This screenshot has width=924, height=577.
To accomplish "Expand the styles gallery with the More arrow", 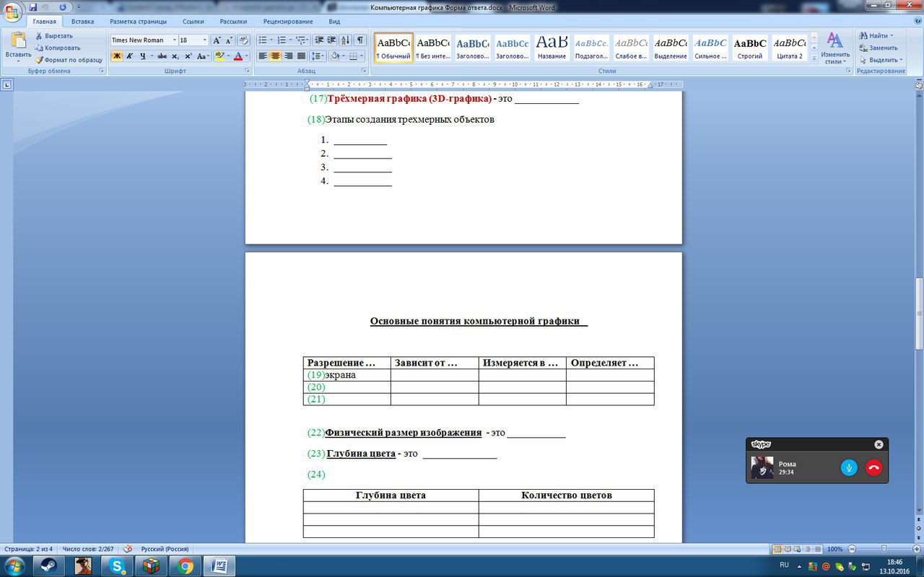I will [814, 58].
